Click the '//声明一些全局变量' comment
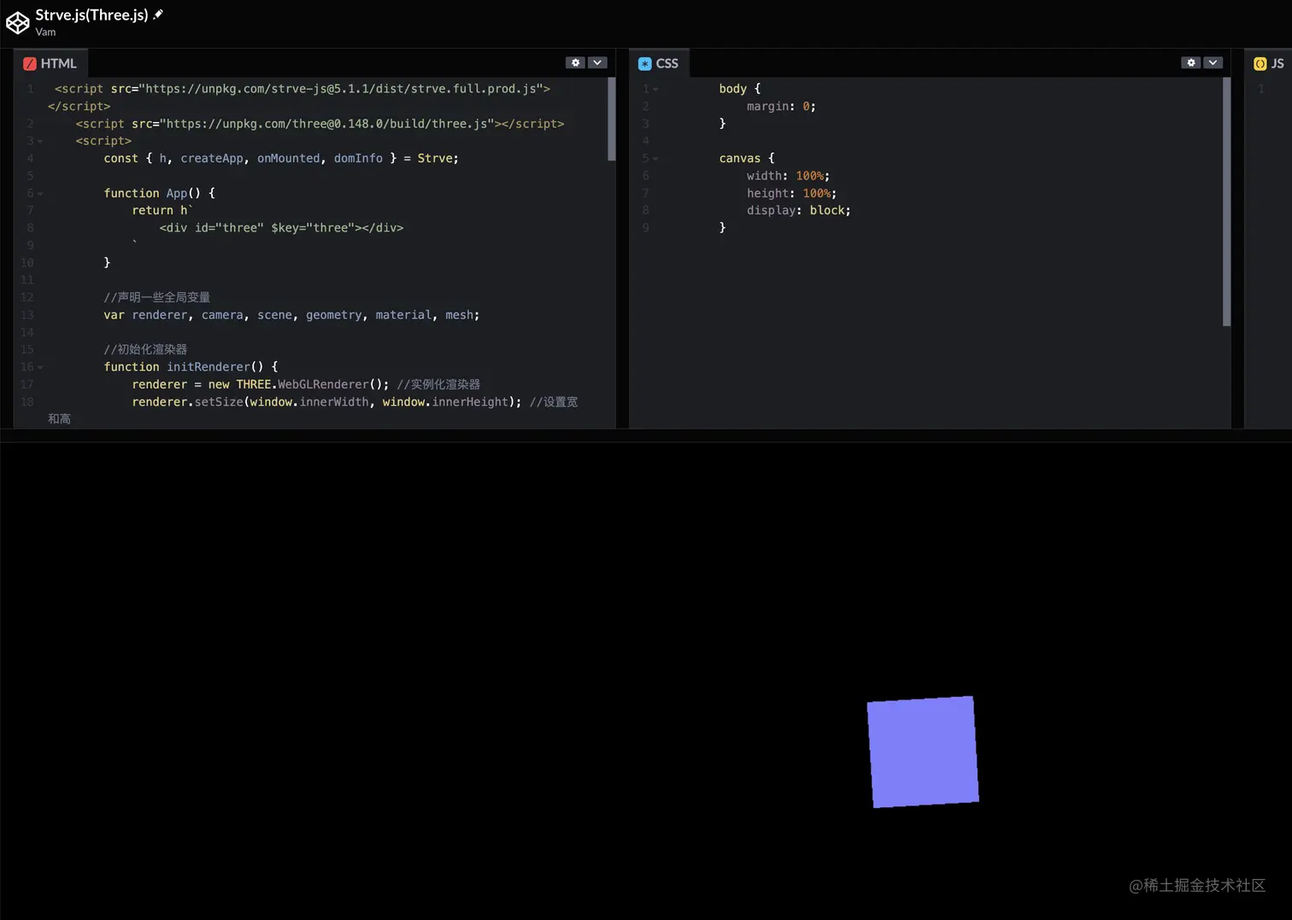 pyautogui.click(x=156, y=297)
